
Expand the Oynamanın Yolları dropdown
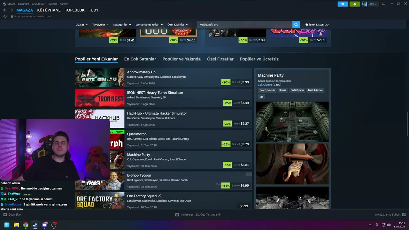pyautogui.click(x=149, y=25)
